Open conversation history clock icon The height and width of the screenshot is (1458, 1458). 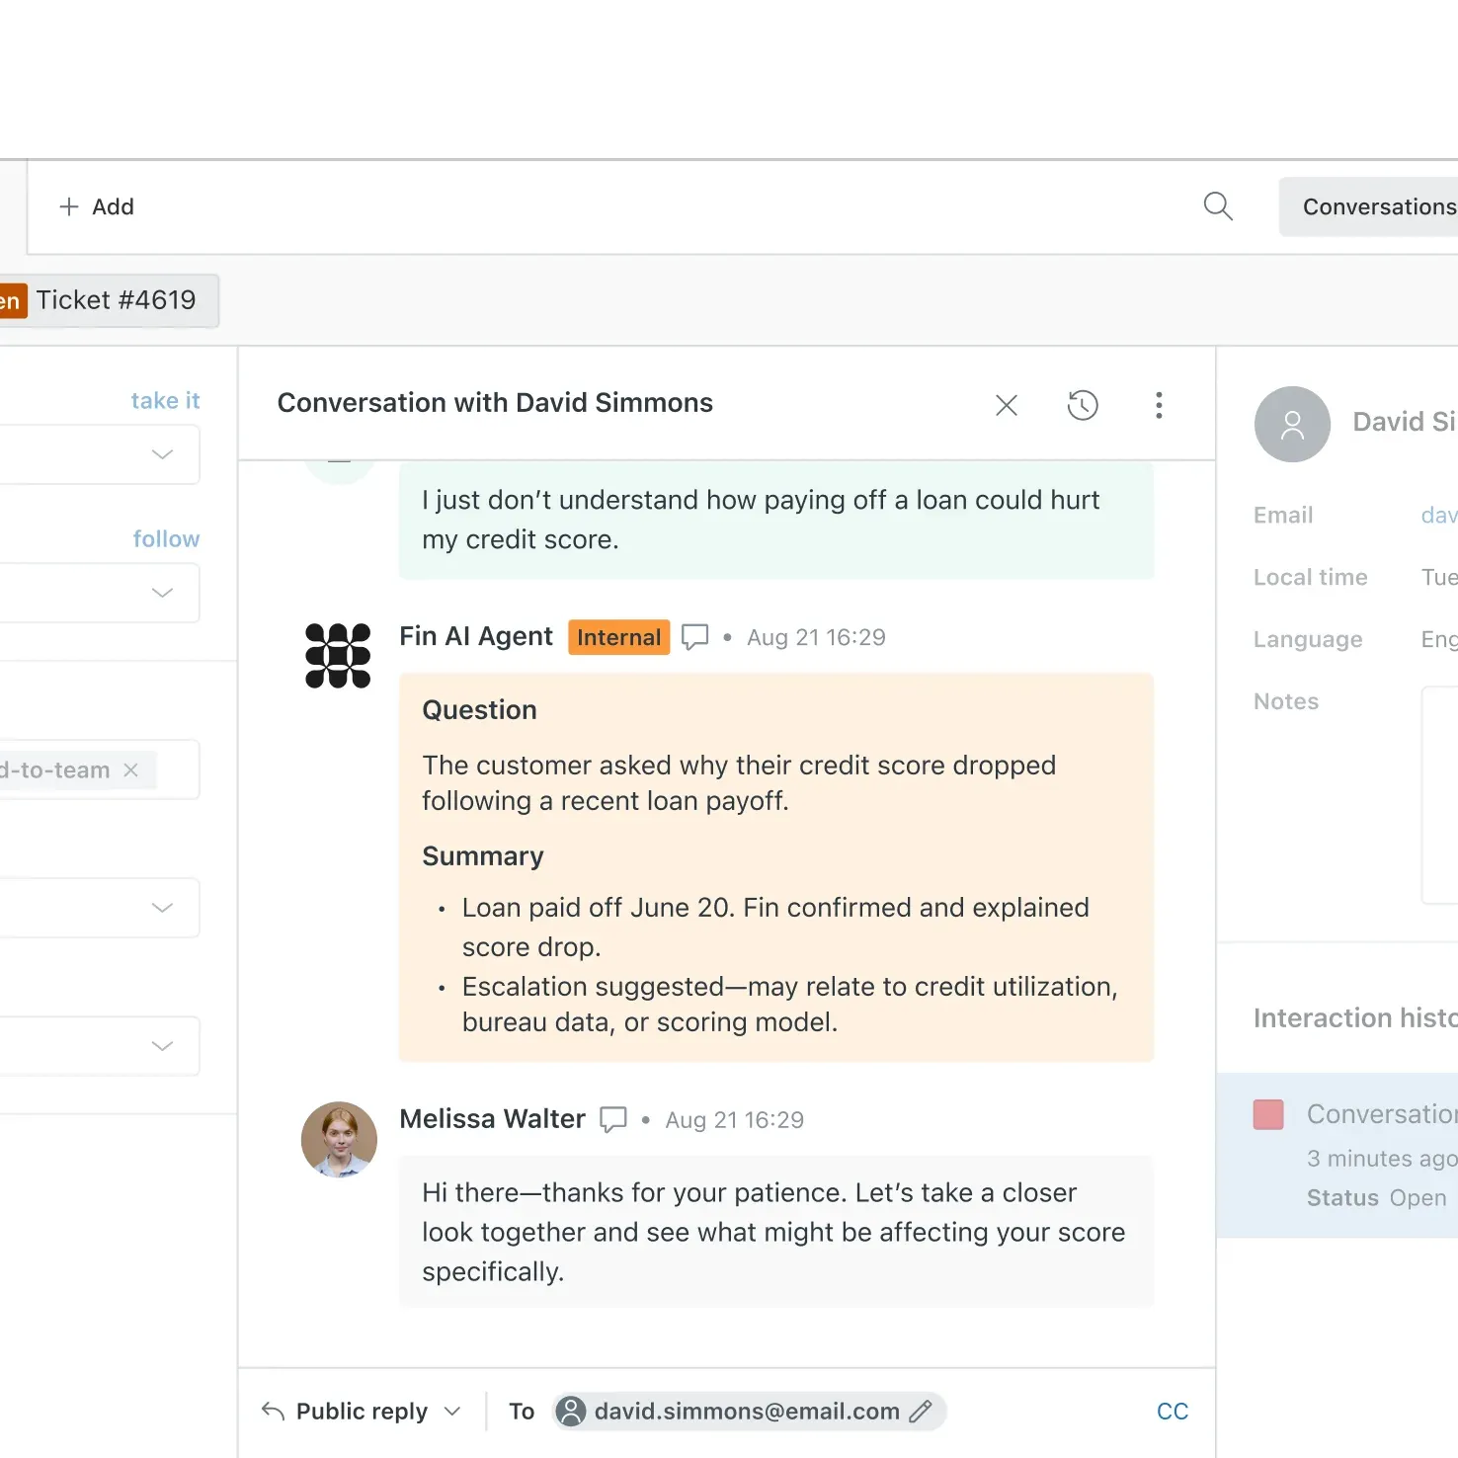click(1083, 405)
